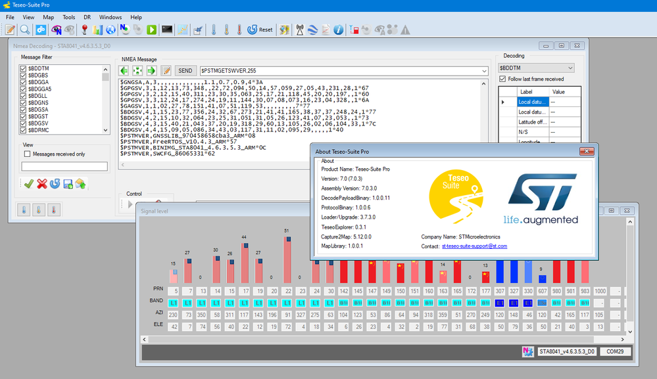657x379 pixels.
Task: Click the red map pin toolbar icon
Action: click(x=85, y=30)
